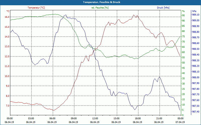201x125 pixels.
Task: Click the 21:00 time axis label
Action: (159, 118)
